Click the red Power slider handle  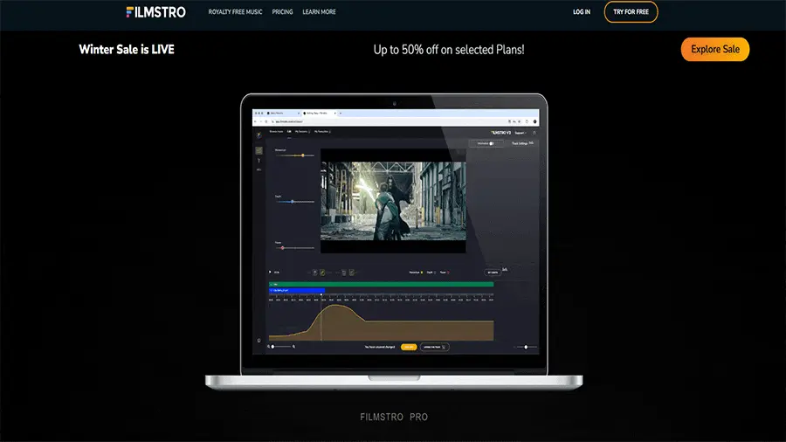(282, 248)
